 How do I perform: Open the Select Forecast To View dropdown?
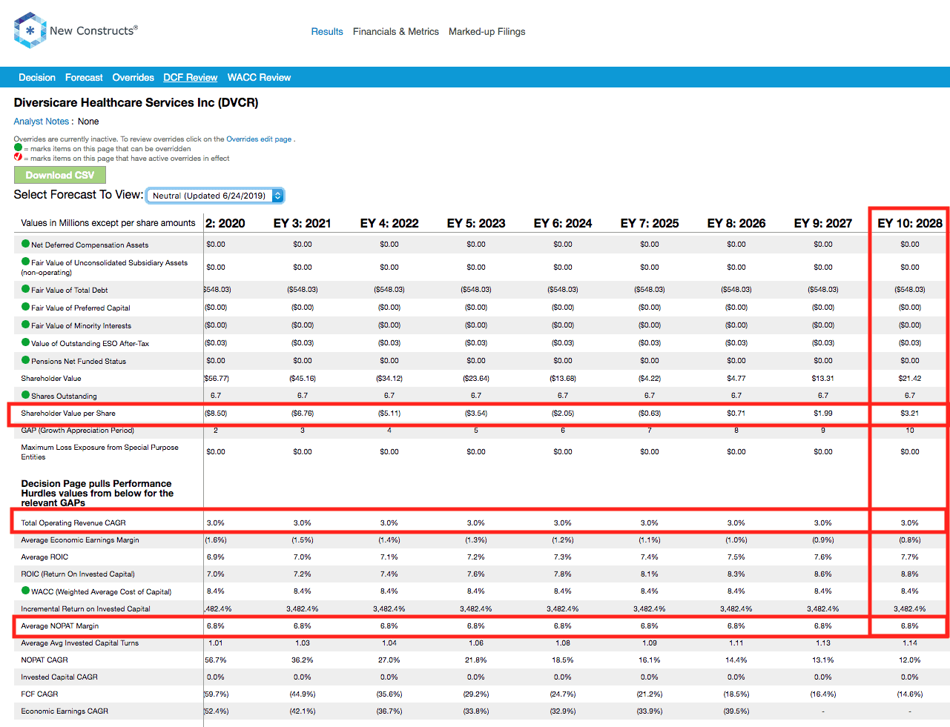[215, 196]
